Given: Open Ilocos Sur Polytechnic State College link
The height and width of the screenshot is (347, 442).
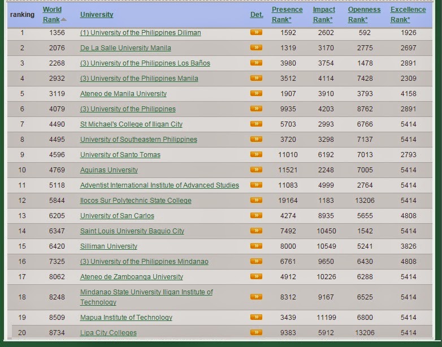Looking at the screenshot, I should click(136, 201).
